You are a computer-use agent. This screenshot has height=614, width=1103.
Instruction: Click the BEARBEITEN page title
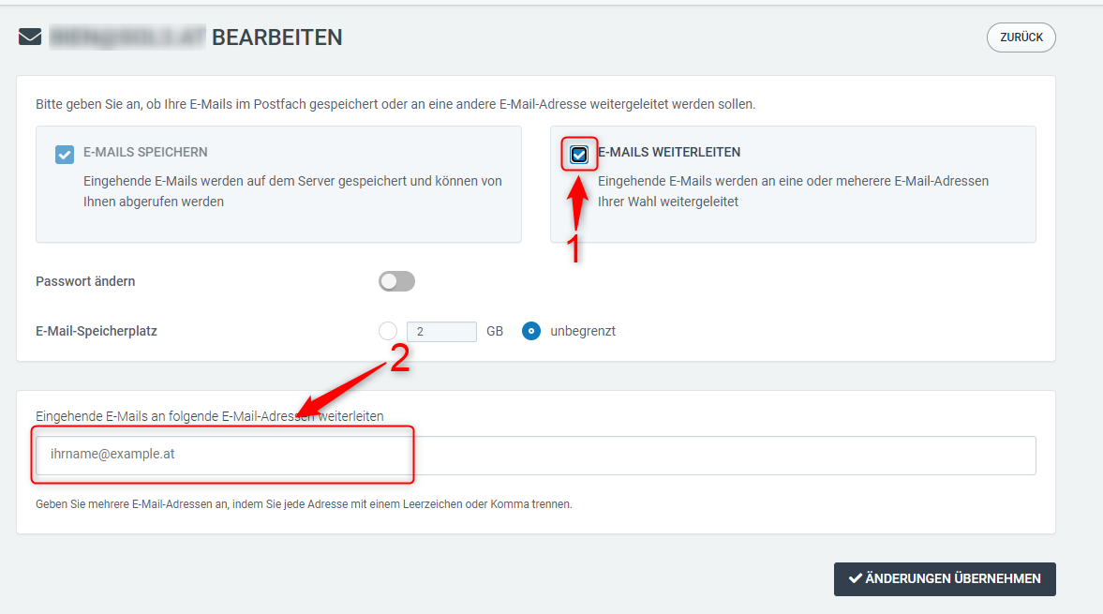tap(276, 37)
